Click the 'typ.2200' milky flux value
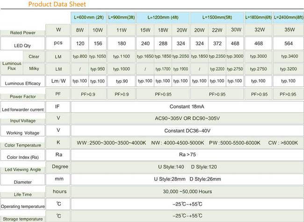 click(217, 69)
